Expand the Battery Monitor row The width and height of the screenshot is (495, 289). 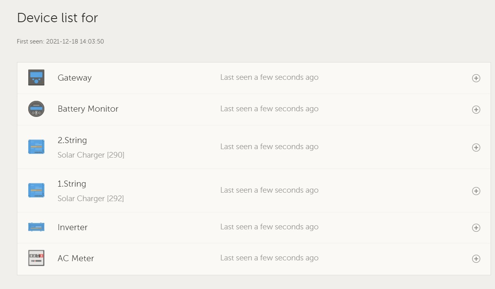(476, 110)
